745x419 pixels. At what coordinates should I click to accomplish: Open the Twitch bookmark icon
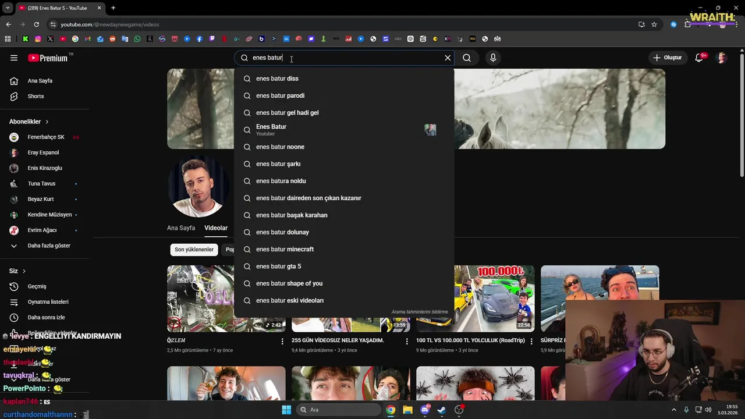[x=212, y=39]
